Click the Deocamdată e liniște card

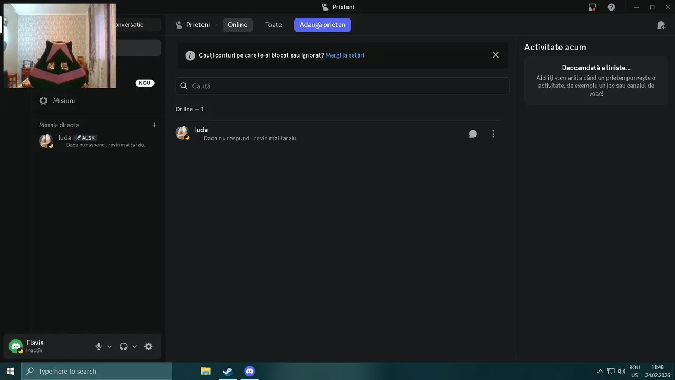[x=596, y=80]
